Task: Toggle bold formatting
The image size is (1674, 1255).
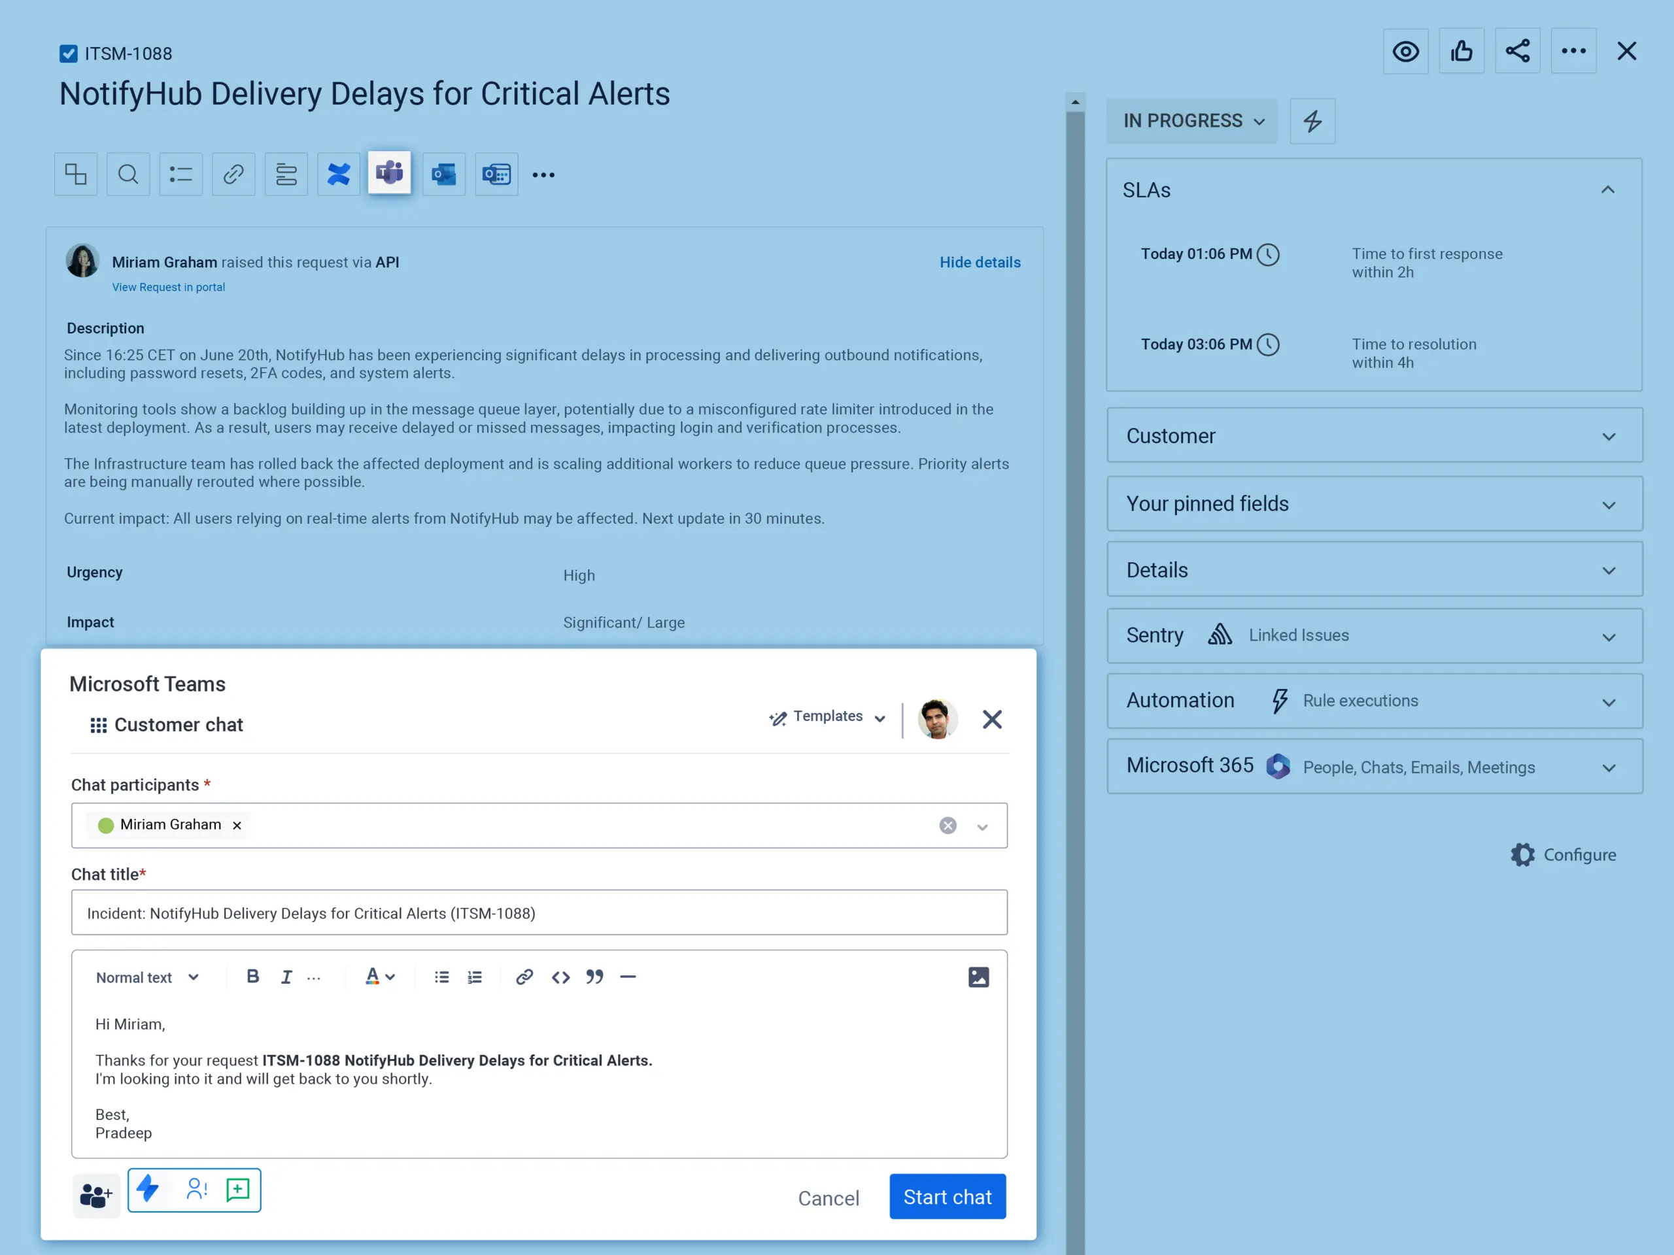Action: (253, 977)
